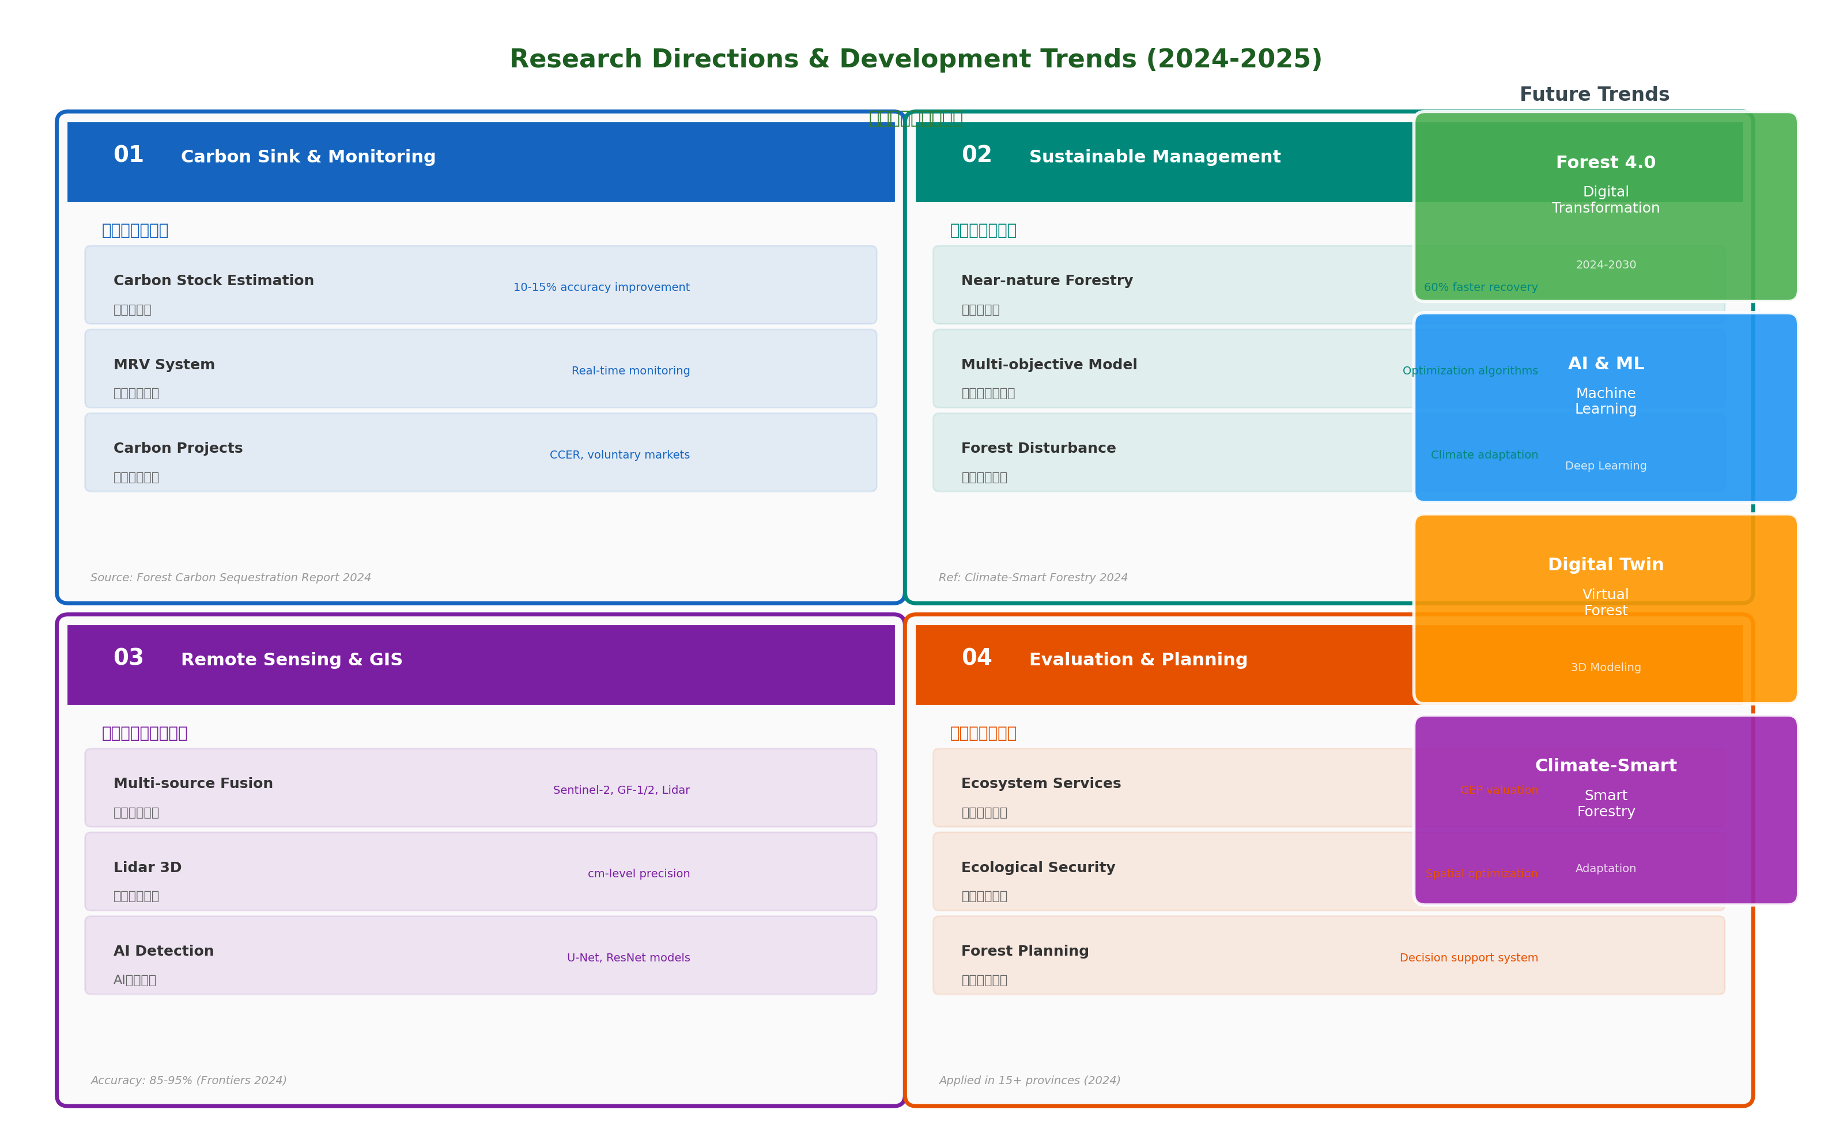
Task: Click the "60% faster recovery" note
Action: (x=1480, y=287)
